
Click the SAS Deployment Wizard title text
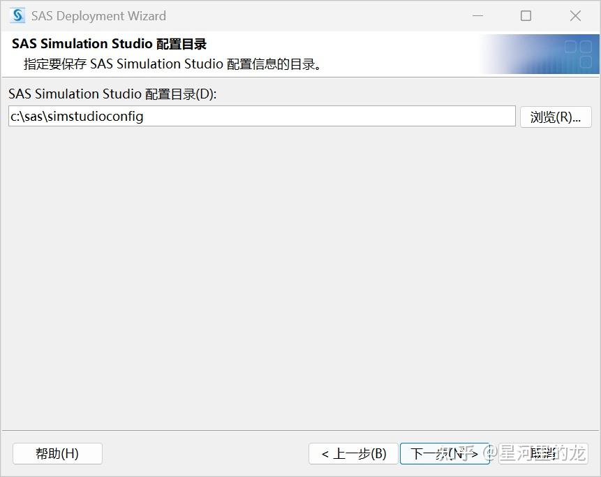tap(98, 15)
